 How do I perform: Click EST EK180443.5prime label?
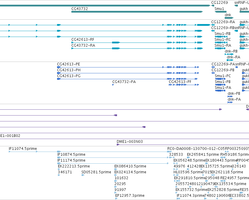[x=221, y=160]
